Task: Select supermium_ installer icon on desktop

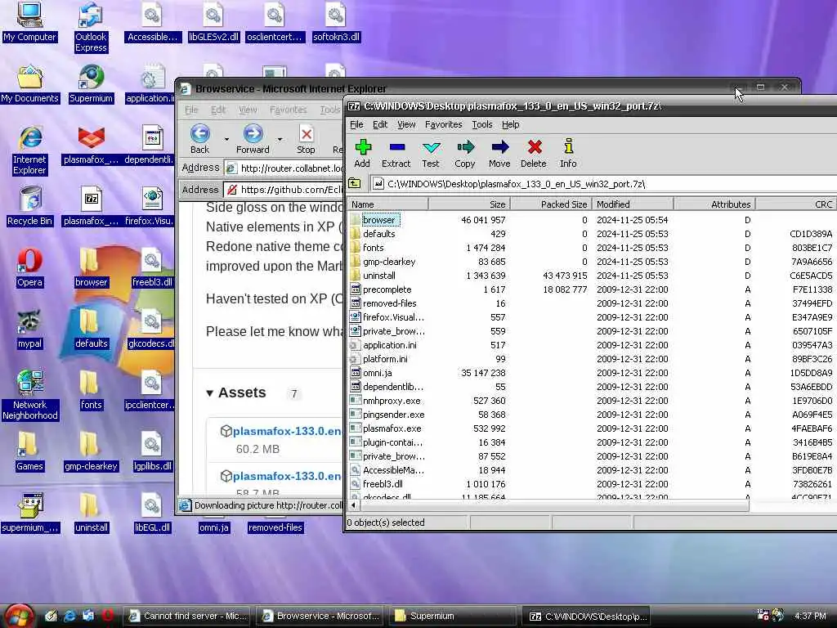Action: pyautogui.click(x=29, y=514)
